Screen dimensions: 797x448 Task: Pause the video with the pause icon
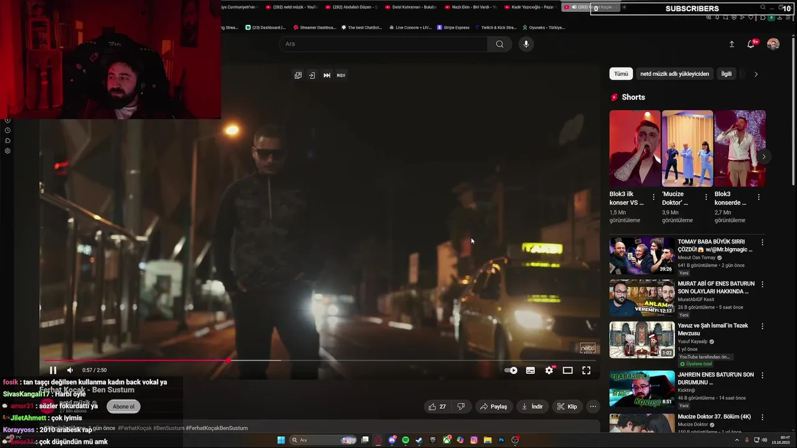pyautogui.click(x=53, y=370)
